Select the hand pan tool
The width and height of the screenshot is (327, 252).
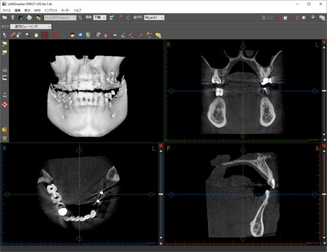pyautogui.click(x=36, y=35)
